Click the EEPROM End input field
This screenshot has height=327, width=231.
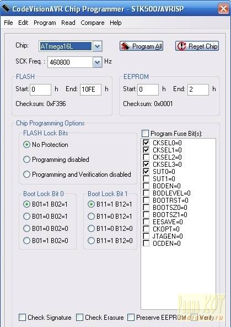[198, 89]
